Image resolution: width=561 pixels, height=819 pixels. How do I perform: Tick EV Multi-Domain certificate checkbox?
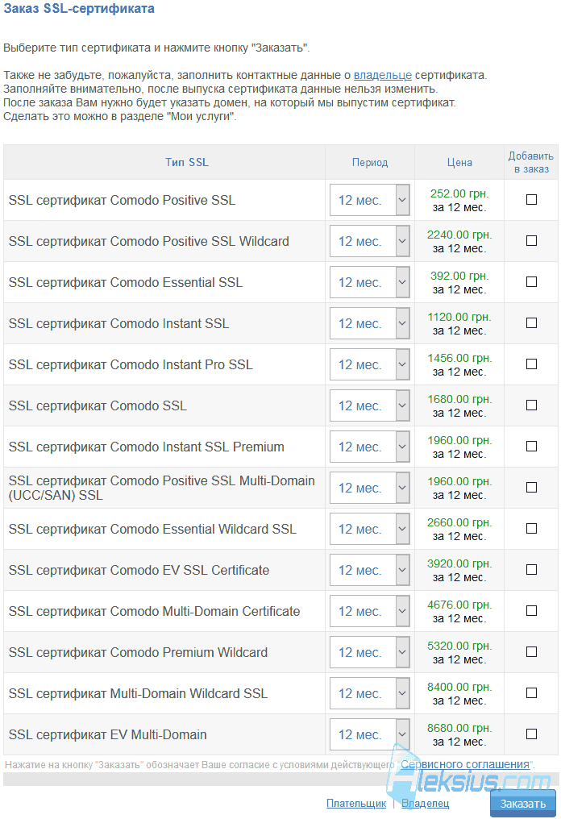(x=531, y=734)
